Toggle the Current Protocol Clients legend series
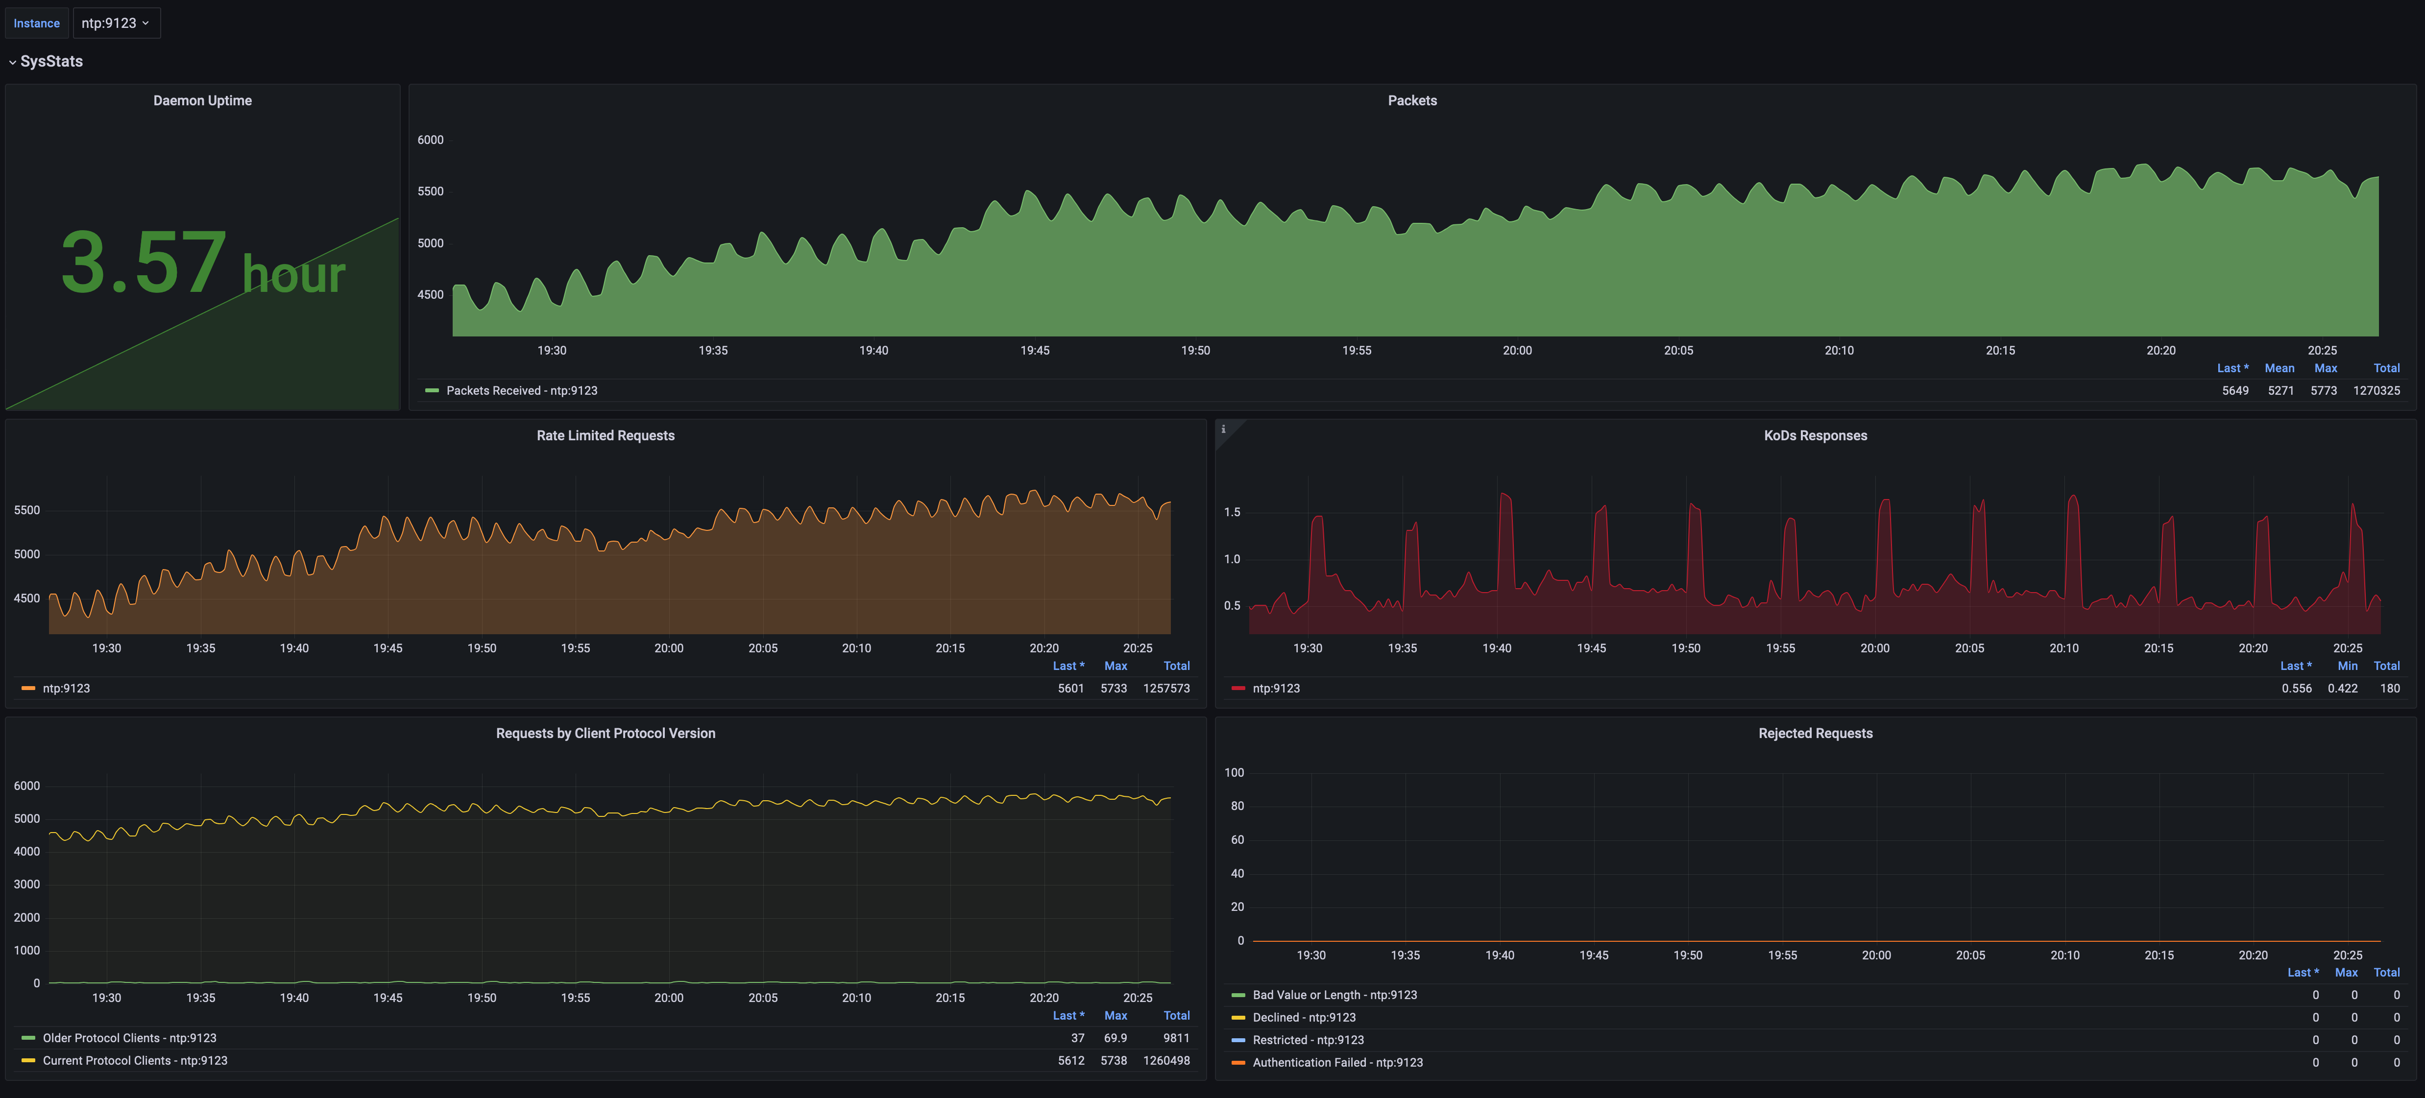This screenshot has width=2425, height=1098. (x=135, y=1060)
